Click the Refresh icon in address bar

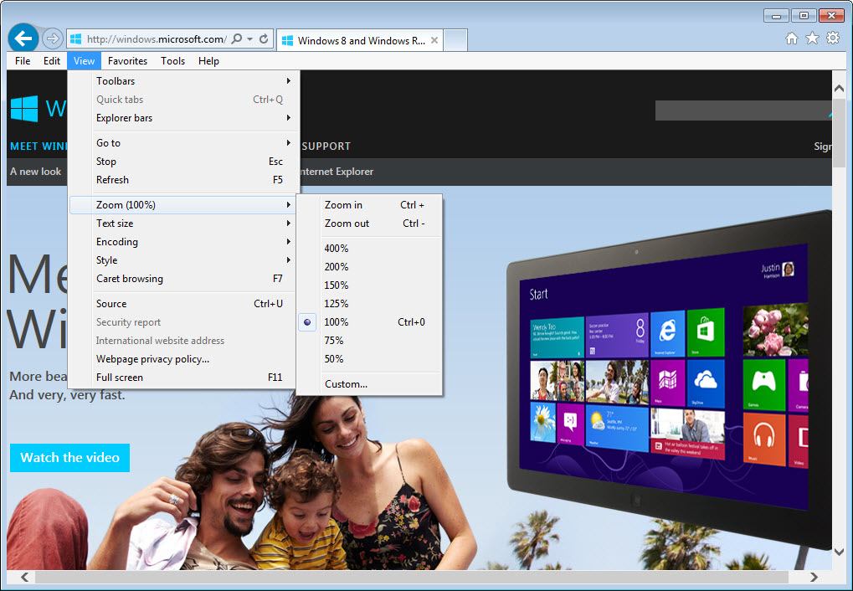click(264, 39)
